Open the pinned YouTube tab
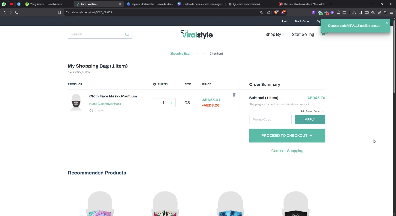Viewport: 396px width, 216px height. [11, 4]
